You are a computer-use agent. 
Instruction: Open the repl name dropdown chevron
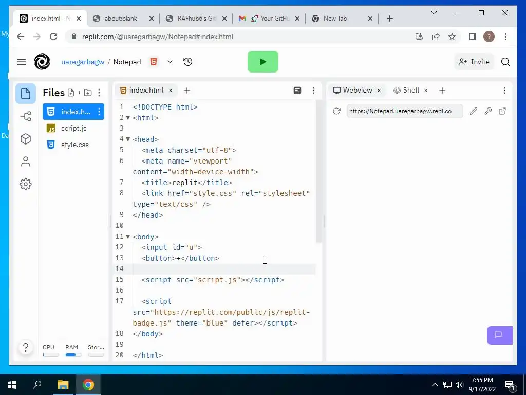(170, 62)
